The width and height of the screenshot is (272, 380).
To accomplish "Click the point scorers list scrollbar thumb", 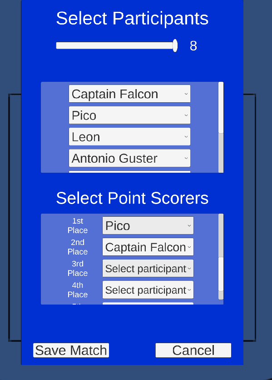I will tap(221, 274).
